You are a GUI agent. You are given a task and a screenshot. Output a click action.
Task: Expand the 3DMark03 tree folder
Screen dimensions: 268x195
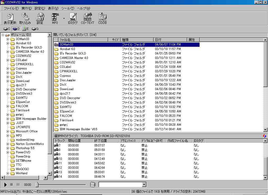[x=8, y=39]
